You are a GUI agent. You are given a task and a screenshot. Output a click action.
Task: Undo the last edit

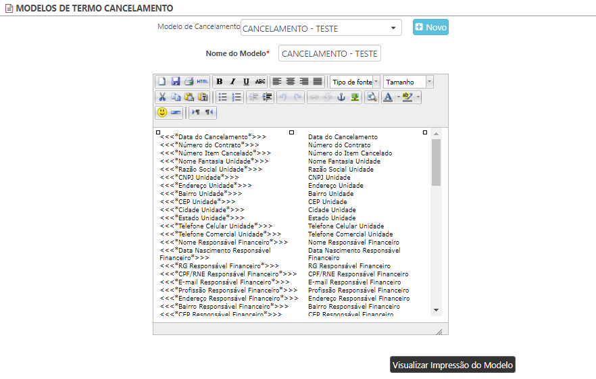283,97
